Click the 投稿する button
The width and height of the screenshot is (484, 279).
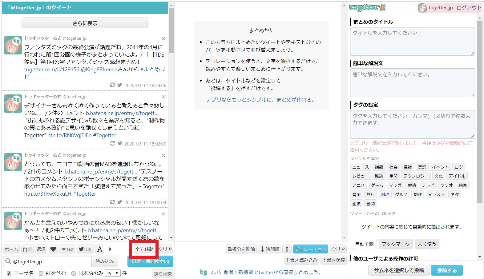click(x=446, y=270)
